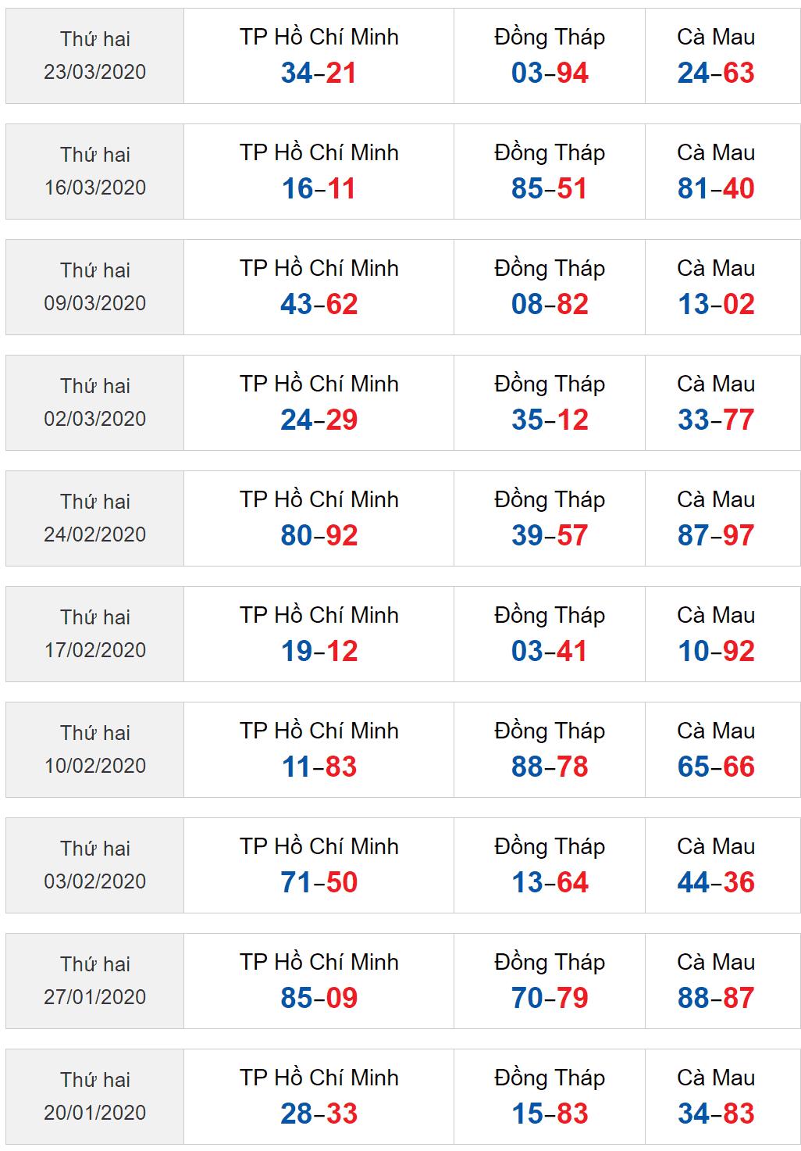This screenshot has height=1151, width=801.
Task: Click TP Hồ Chí Minh number 80-92
Action: click(x=319, y=535)
